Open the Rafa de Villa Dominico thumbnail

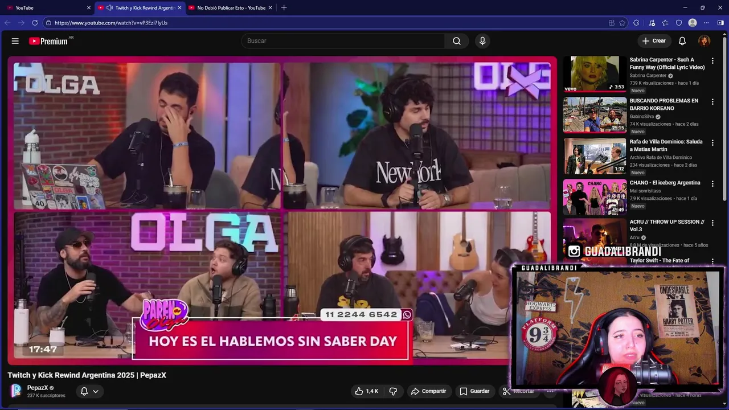pyautogui.click(x=595, y=156)
